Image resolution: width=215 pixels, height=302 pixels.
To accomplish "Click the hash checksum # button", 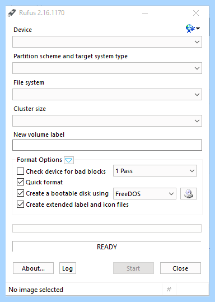I will [x=169, y=289].
